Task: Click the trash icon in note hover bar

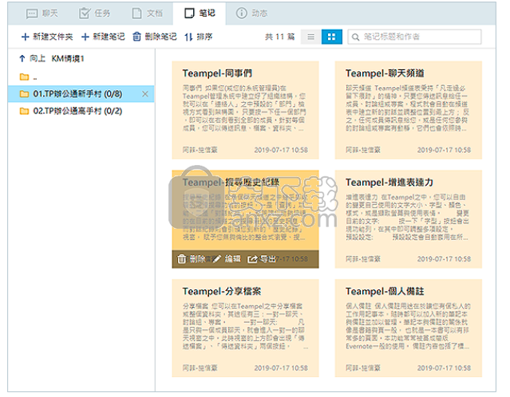Action: [x=182, y=259]
